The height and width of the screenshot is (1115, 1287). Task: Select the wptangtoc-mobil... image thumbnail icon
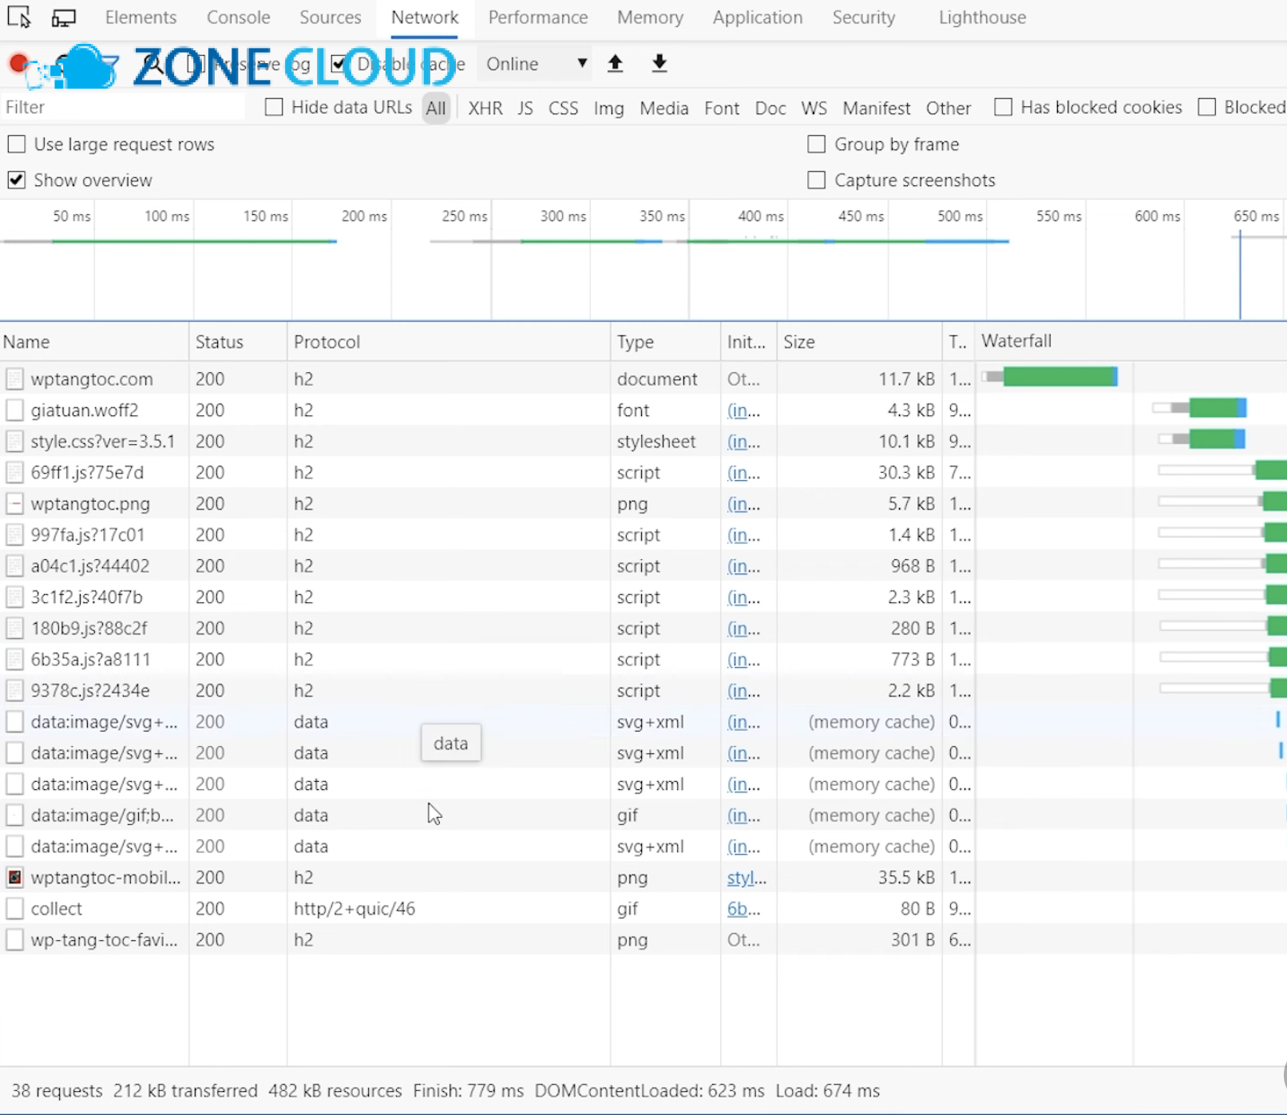(14, 877)
